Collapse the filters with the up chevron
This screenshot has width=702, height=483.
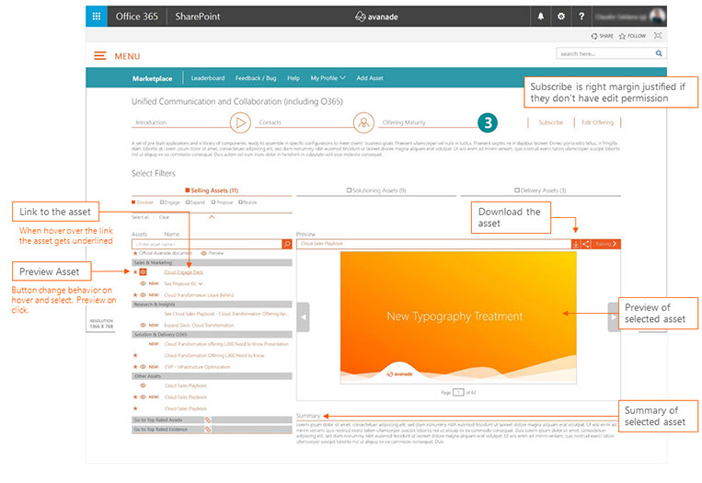(x=211, y=216)
